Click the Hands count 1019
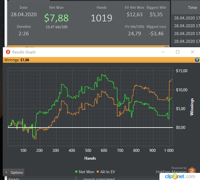200x180 pixels. tap(101, 18)
